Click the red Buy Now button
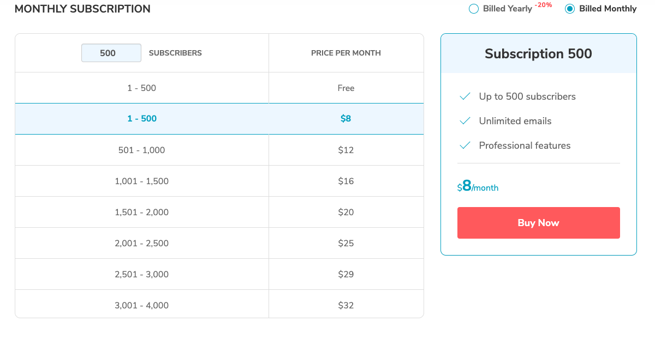Viewport: 655px width, 340px height. coord(538,223)
